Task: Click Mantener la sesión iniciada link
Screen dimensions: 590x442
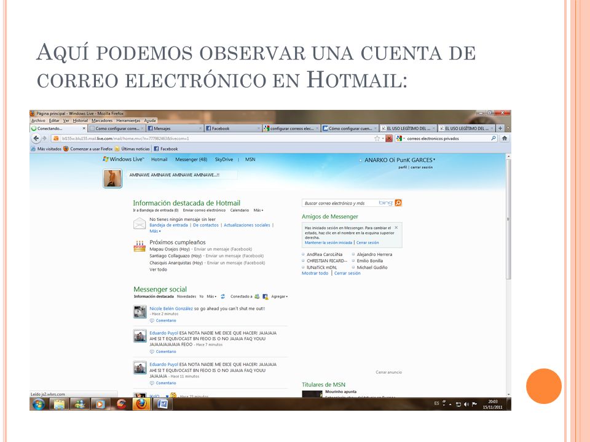Action: [x=328, y=243]
